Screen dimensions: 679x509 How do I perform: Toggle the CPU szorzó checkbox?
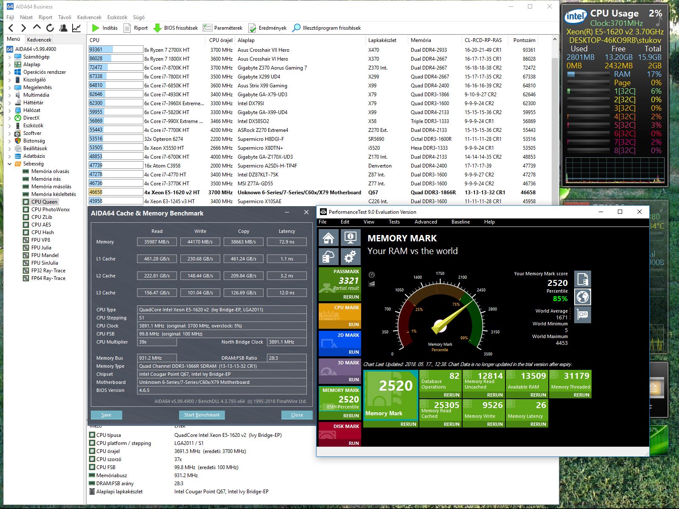pos(92,459)
